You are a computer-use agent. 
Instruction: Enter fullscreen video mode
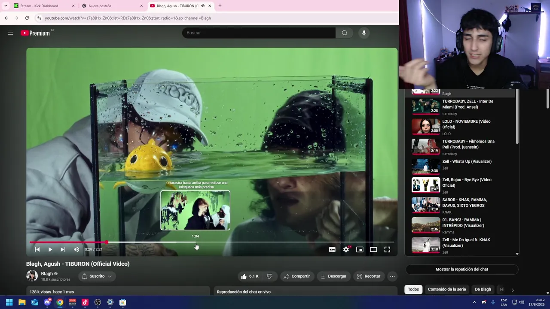(x=387, y=249)
